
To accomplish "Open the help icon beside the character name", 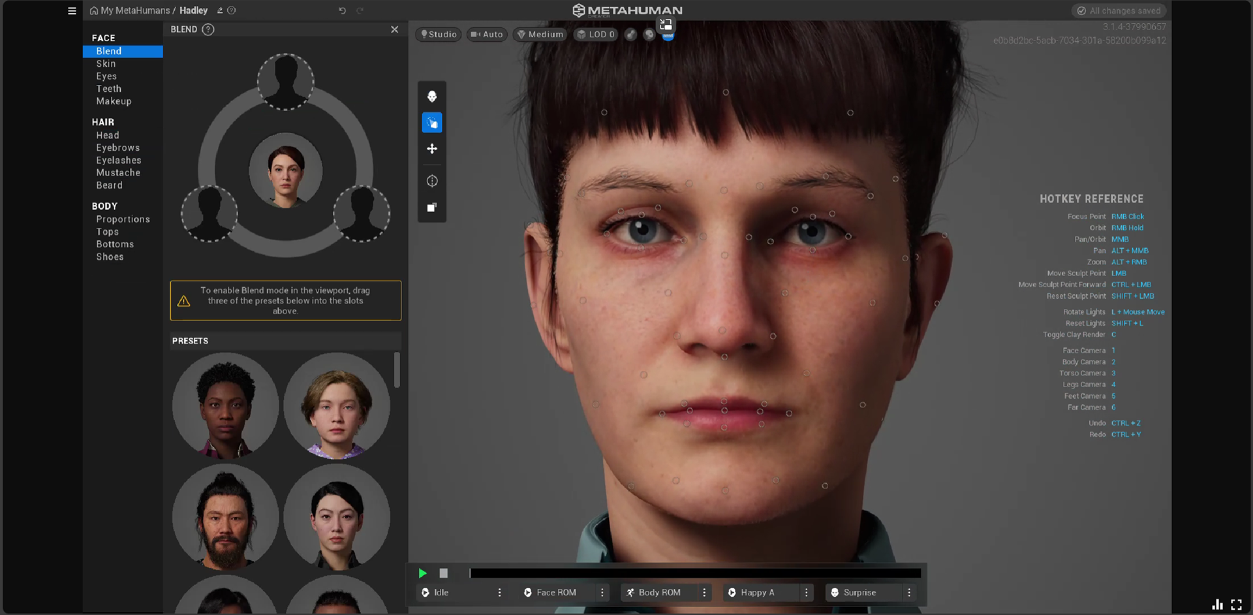I will coord(232,10).
